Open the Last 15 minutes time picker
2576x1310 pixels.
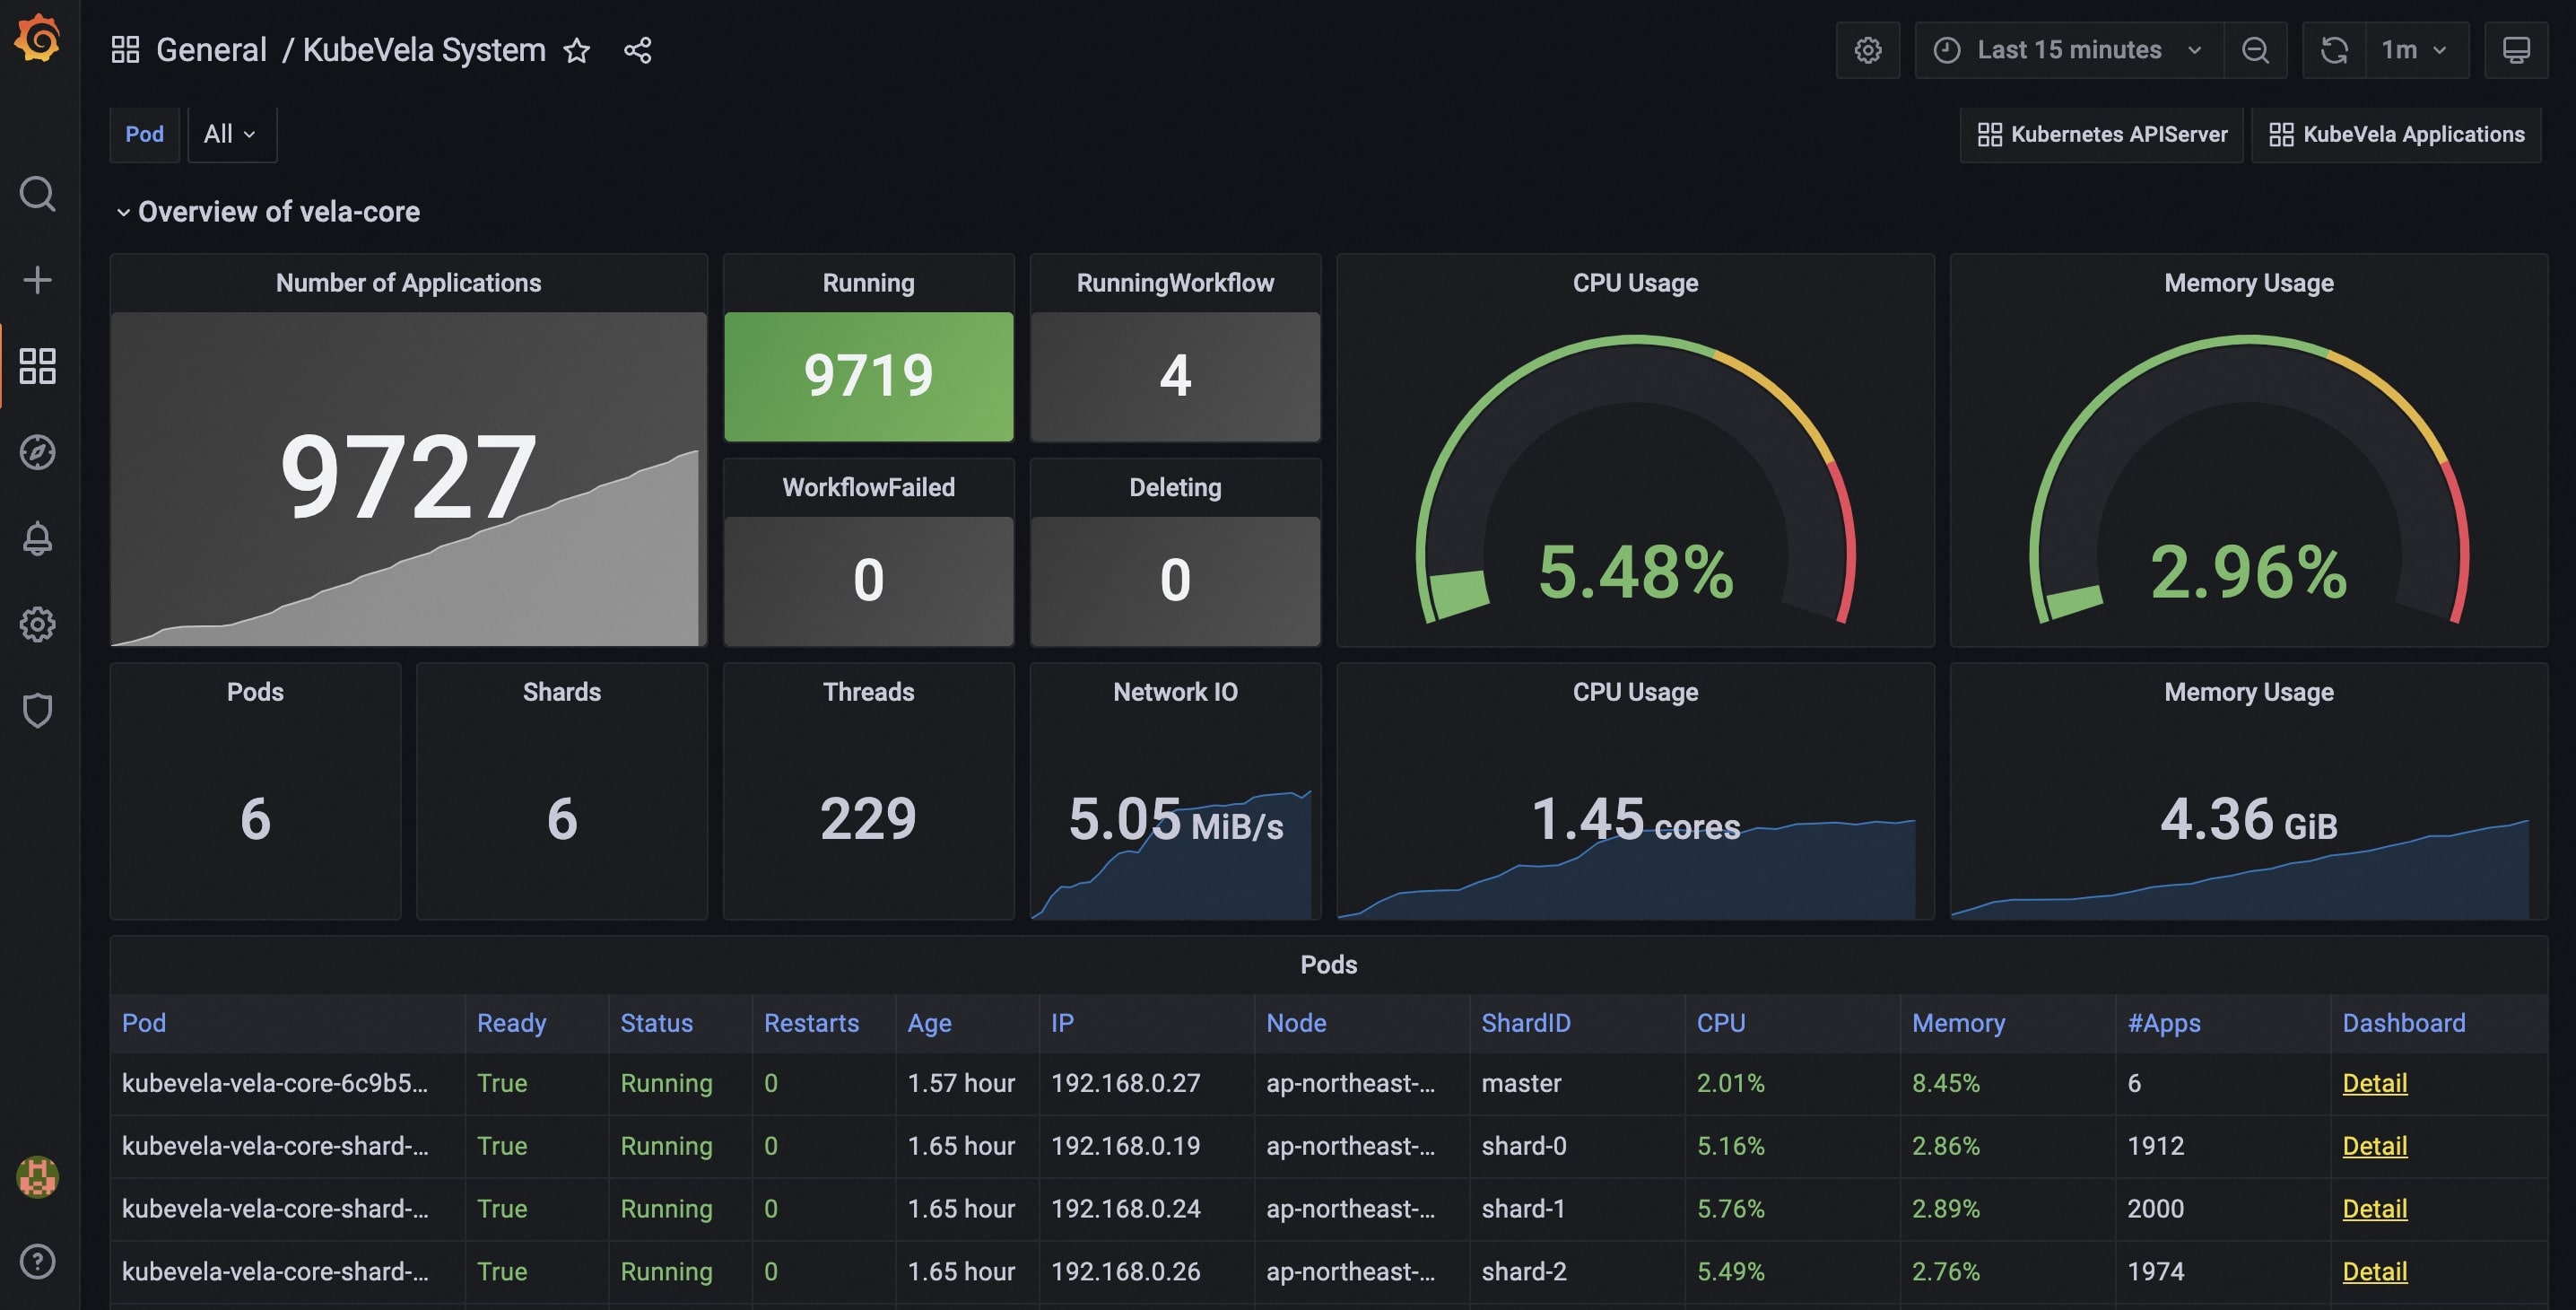(x=2068, y=50)
